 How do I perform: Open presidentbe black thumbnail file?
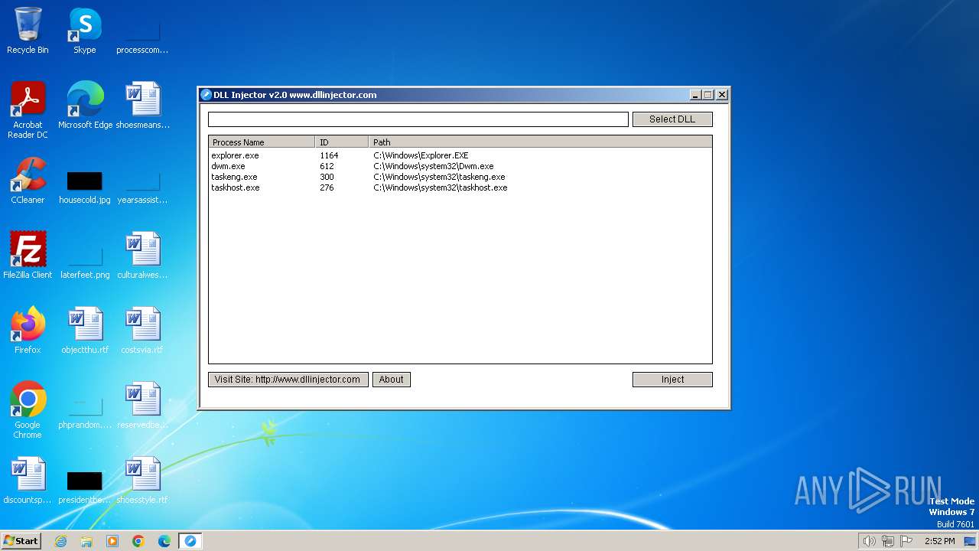pyautogui.click(x=85, y=487)
